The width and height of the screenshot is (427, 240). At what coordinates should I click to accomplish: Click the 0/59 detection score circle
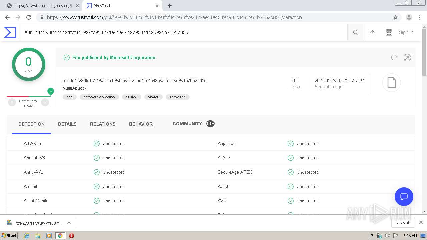(x=29, y=64)
